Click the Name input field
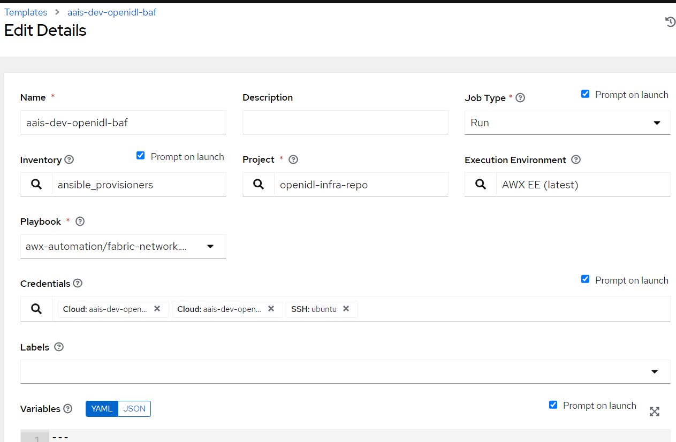The image size is (676, 442). pyautogui.click(x=123, y=123)
